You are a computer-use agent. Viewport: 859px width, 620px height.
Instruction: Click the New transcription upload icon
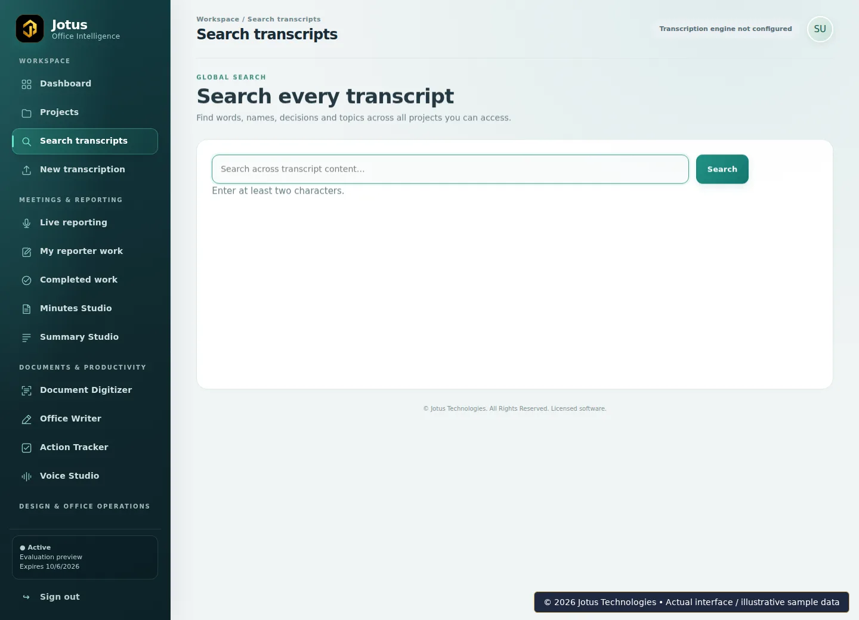click(26, 170)
